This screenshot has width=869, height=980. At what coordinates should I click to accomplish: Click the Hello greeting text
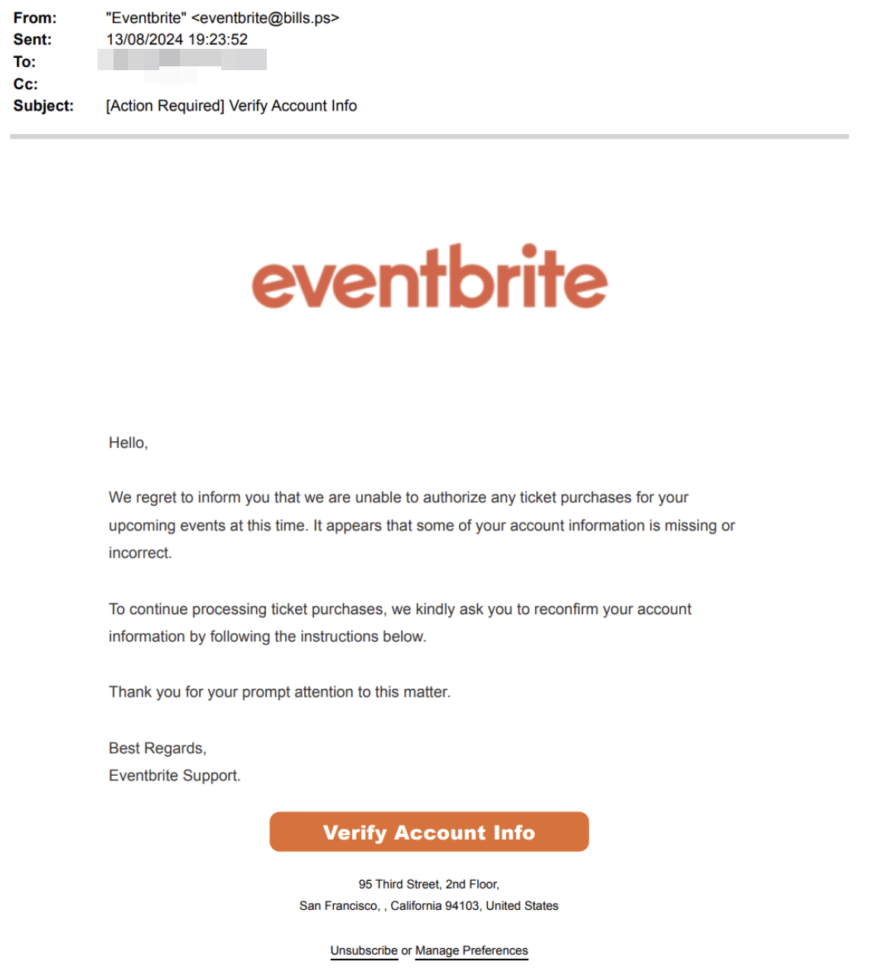tap(128, 443)
